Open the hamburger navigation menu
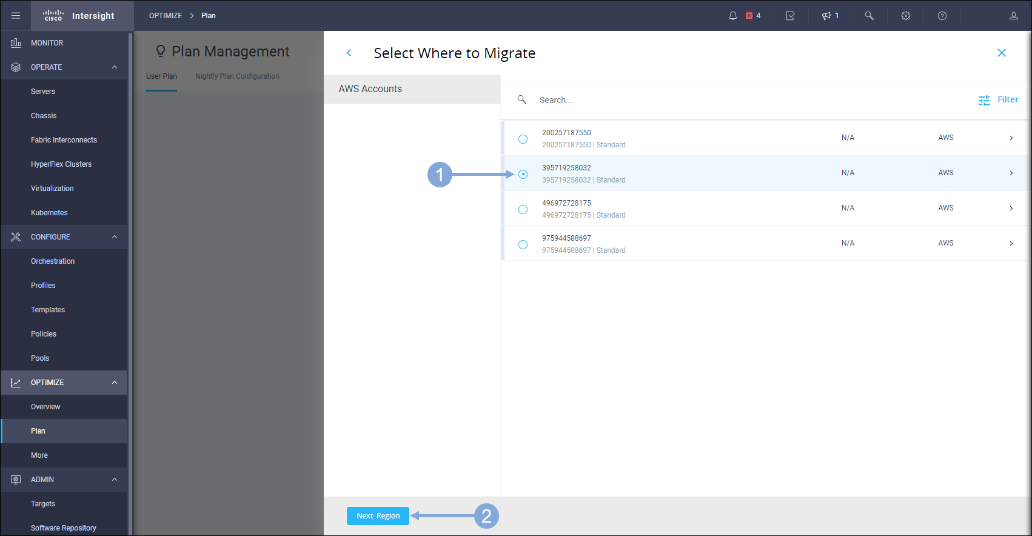 point(16,16)
